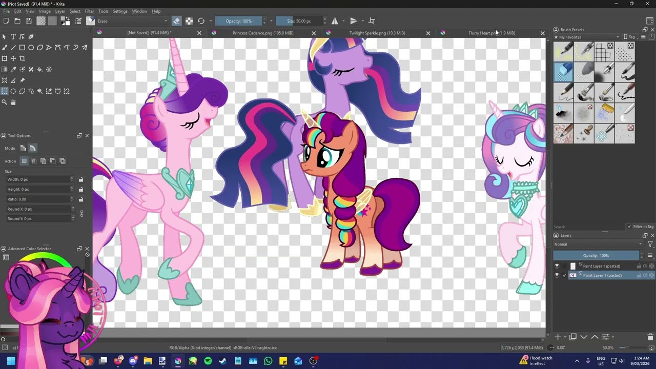This screenshot has width=656, height=369.
Task: Delete the layer with the trash icon
Action: tap(651, 337)
